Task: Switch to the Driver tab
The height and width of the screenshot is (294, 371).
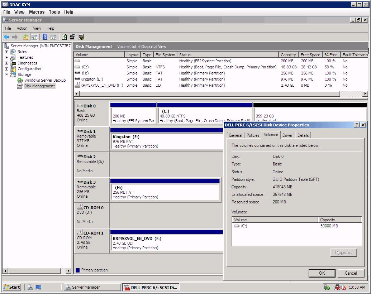Action: coord(287,135)
